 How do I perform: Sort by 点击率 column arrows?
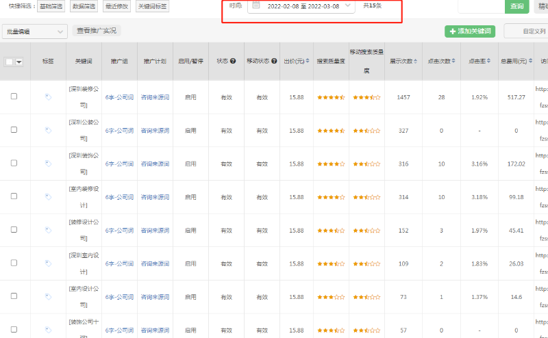(x=489, y=62)
